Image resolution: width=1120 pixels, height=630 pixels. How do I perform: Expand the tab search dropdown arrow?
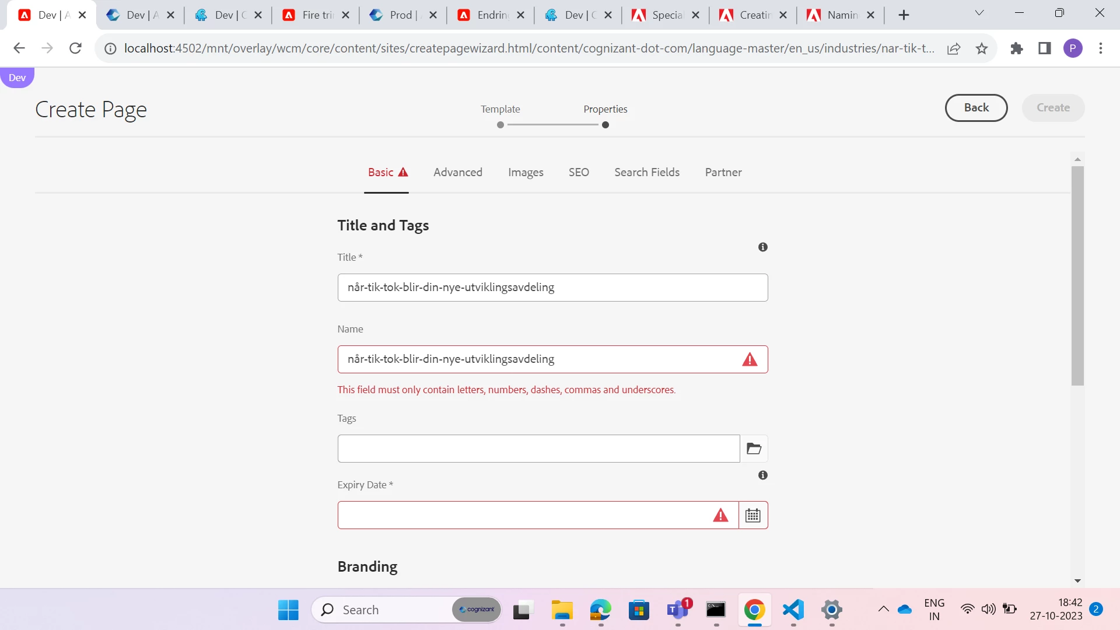pyautogui.click(x=979, y=13)
